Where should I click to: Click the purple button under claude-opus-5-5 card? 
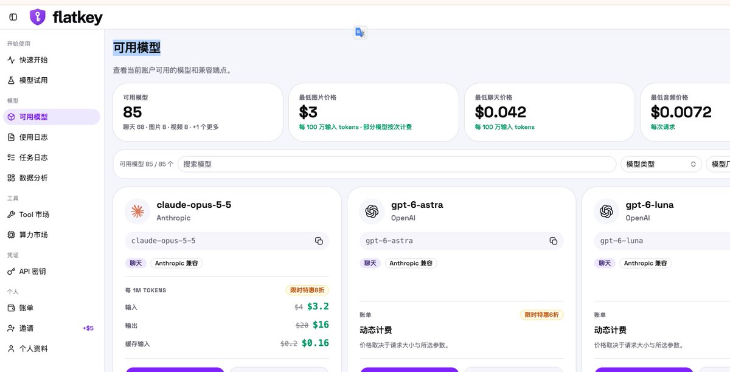(175, 370)
